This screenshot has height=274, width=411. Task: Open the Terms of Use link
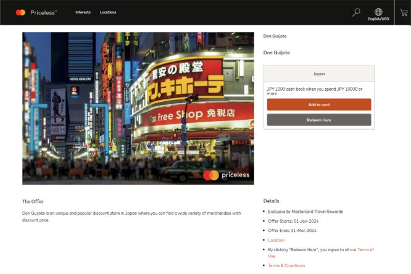tap(321, 253)
